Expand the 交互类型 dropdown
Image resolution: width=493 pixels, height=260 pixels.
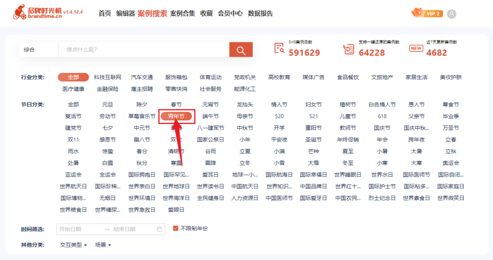point(73,245)
